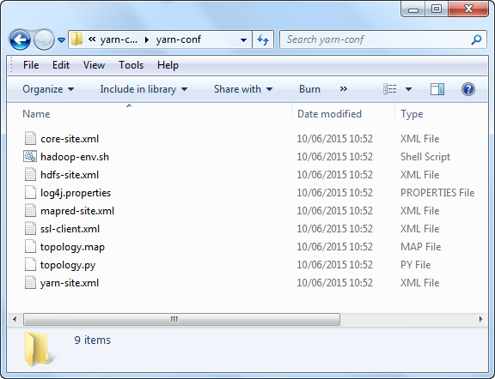Sort by the Date modified column
Image resolution: width=495 pixels, height=379 pixels.
329,114
